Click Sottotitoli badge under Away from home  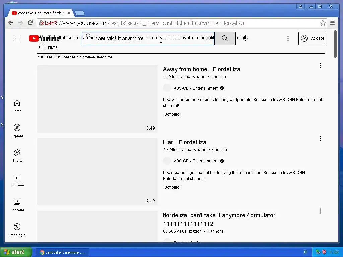(x=173, y=114)
